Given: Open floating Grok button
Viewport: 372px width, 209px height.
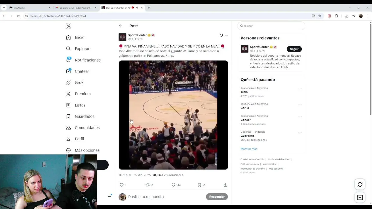Looking at the screenshot, I should [360, 184].
